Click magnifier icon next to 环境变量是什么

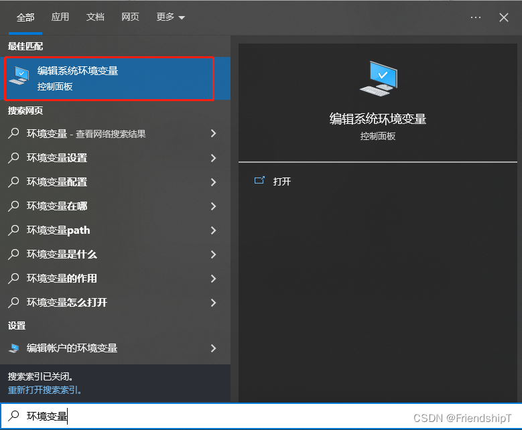click(13, 254)
